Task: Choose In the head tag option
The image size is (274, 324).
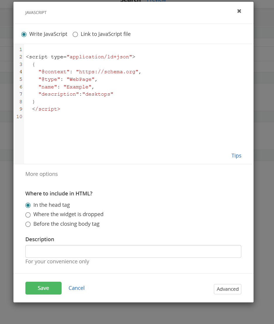Action: click(28, 205)
